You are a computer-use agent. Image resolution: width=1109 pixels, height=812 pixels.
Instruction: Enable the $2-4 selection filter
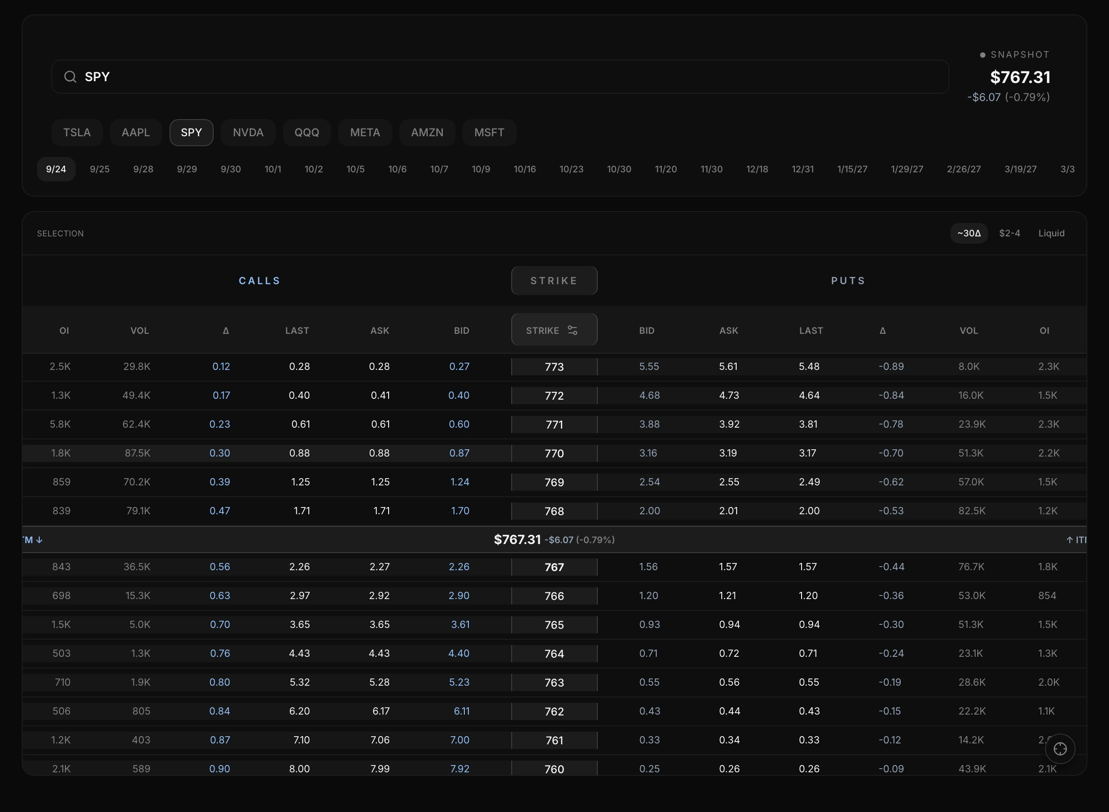pyautogui.click(x=1010, y=234)
